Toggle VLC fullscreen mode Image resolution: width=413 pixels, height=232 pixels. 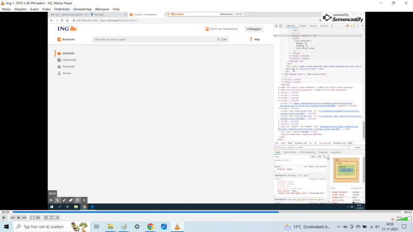pyautogui.click(x=31, y=218)
